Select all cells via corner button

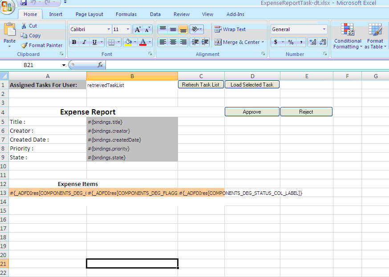4,76
